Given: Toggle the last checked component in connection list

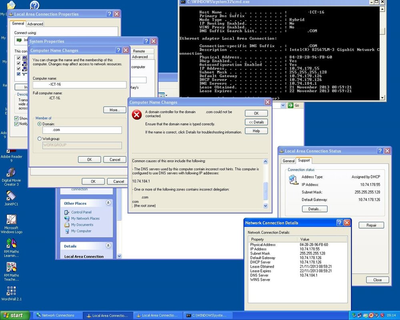Looking at the screenshot, I should coord(18,74).
